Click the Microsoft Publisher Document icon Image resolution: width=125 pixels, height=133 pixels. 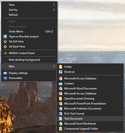61,109
